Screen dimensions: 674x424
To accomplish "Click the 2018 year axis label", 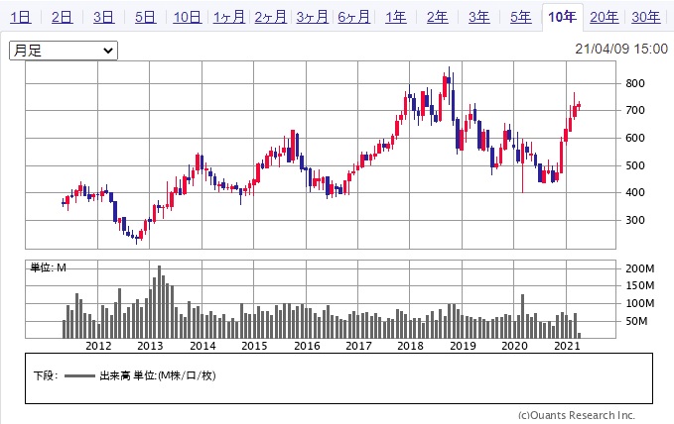I will pos(410,346).
